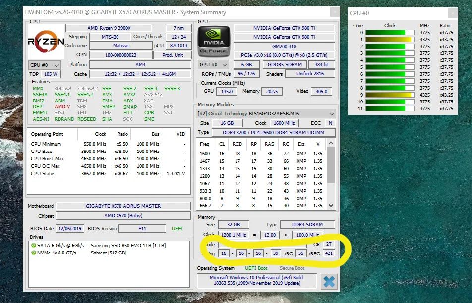
Task: Select the 1600 MHz XMP timing row
Action: coord(261,153)
